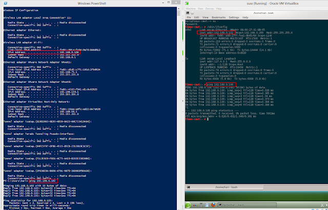Viewport: 328px width, 210px height.
Task: Click the Wi-Fi IPv4 Address 192.168.0.106 line
Action: [43, 52]
